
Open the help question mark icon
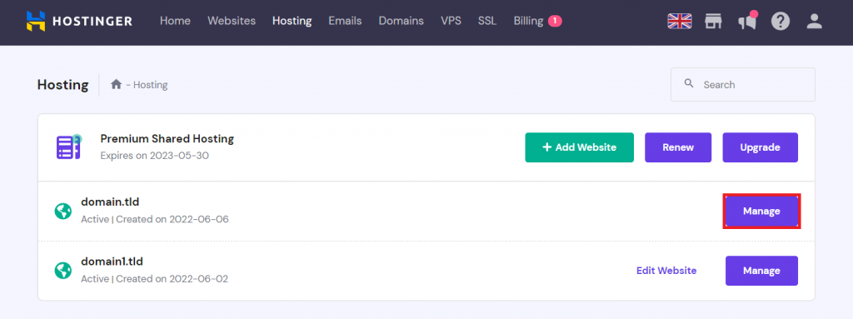coord(780,21)
